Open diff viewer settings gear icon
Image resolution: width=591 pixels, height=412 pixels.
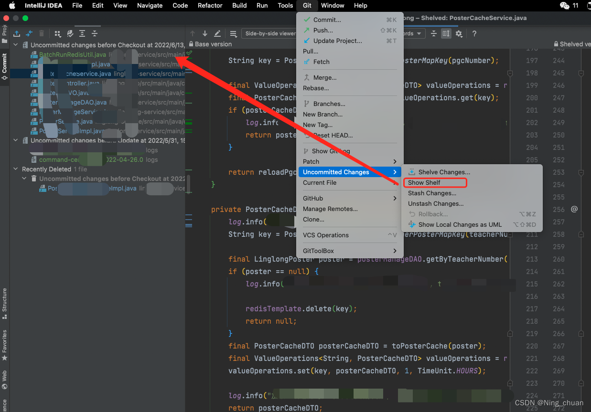coord(459,33)
